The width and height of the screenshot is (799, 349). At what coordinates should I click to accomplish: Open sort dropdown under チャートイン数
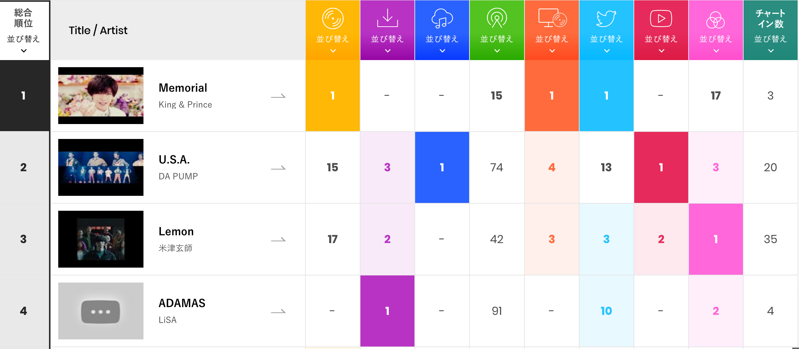click(771, 51)
